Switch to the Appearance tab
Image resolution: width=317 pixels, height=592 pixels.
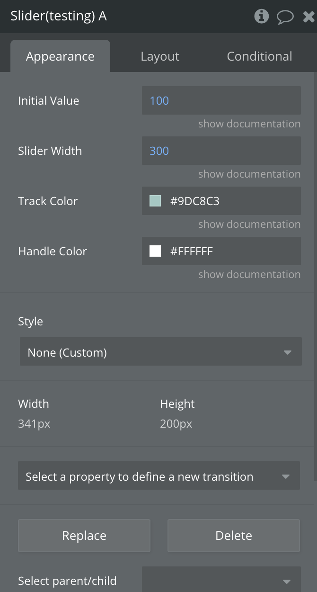click(60, 56)
